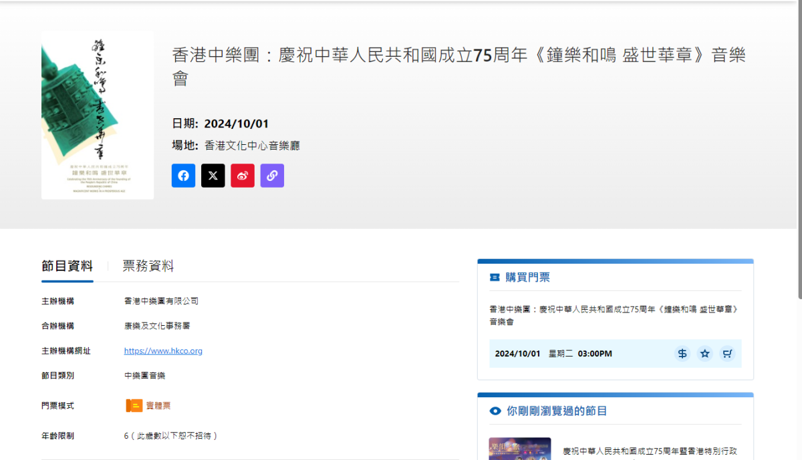This screenshot has height=460, width=802.
Task: Click the orange 實體票 ticket icon
Action: [134, 405]
